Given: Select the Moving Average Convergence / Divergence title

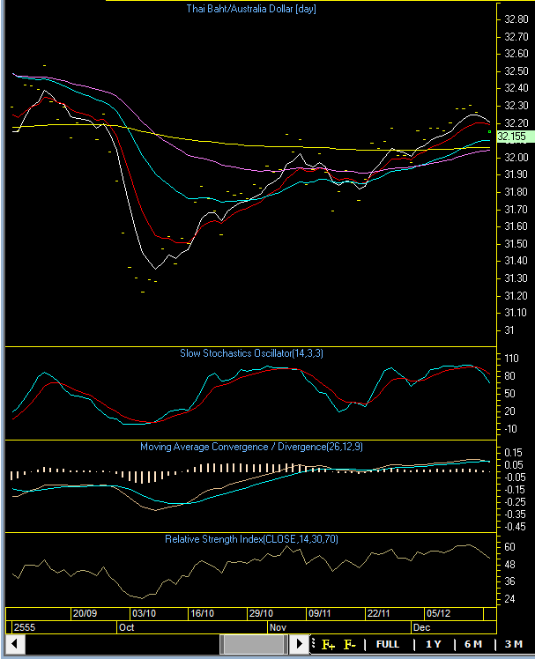Looking at the screenshot, I should coord(251,447).
